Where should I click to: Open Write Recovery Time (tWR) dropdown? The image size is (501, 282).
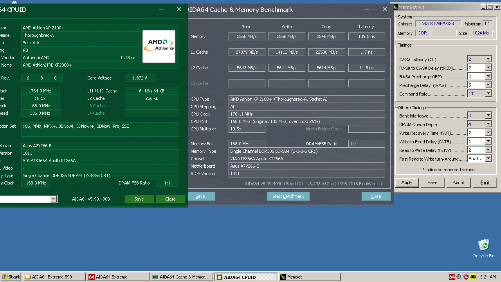point(488,133)
